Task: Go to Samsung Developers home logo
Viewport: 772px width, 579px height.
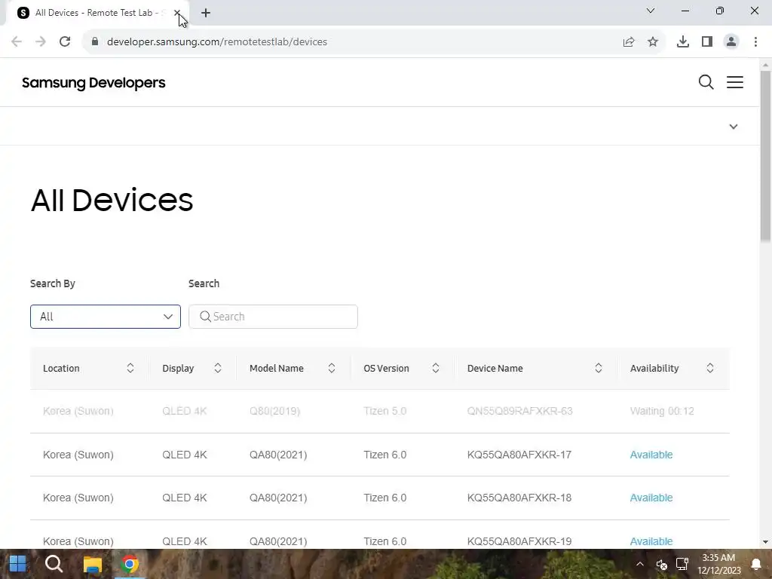Action: click(x=93, y=83)
